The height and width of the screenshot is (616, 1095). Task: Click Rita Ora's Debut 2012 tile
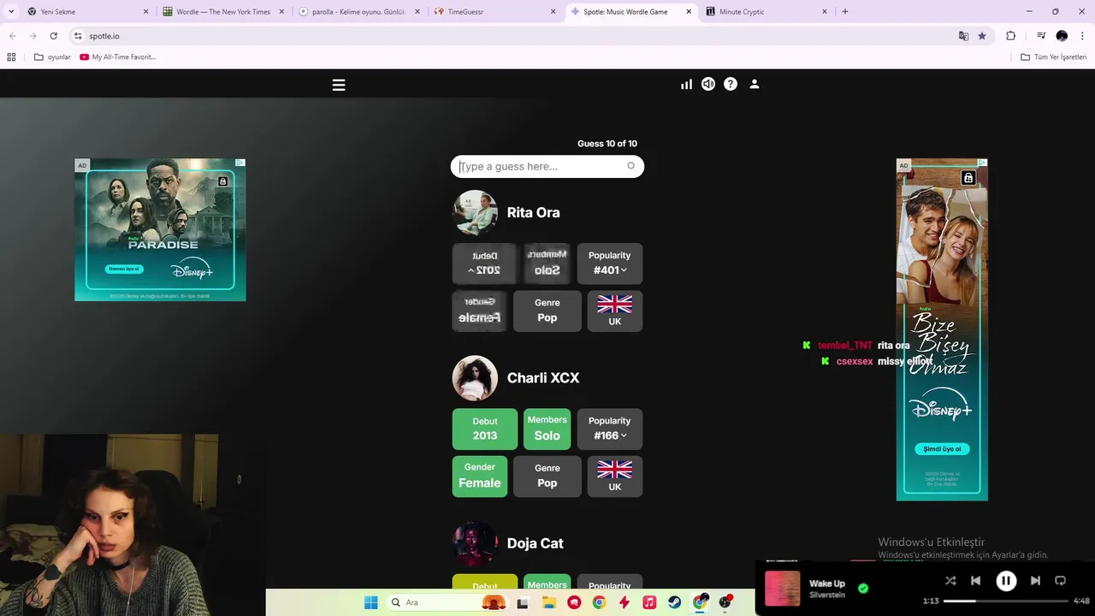click(485, 264)
